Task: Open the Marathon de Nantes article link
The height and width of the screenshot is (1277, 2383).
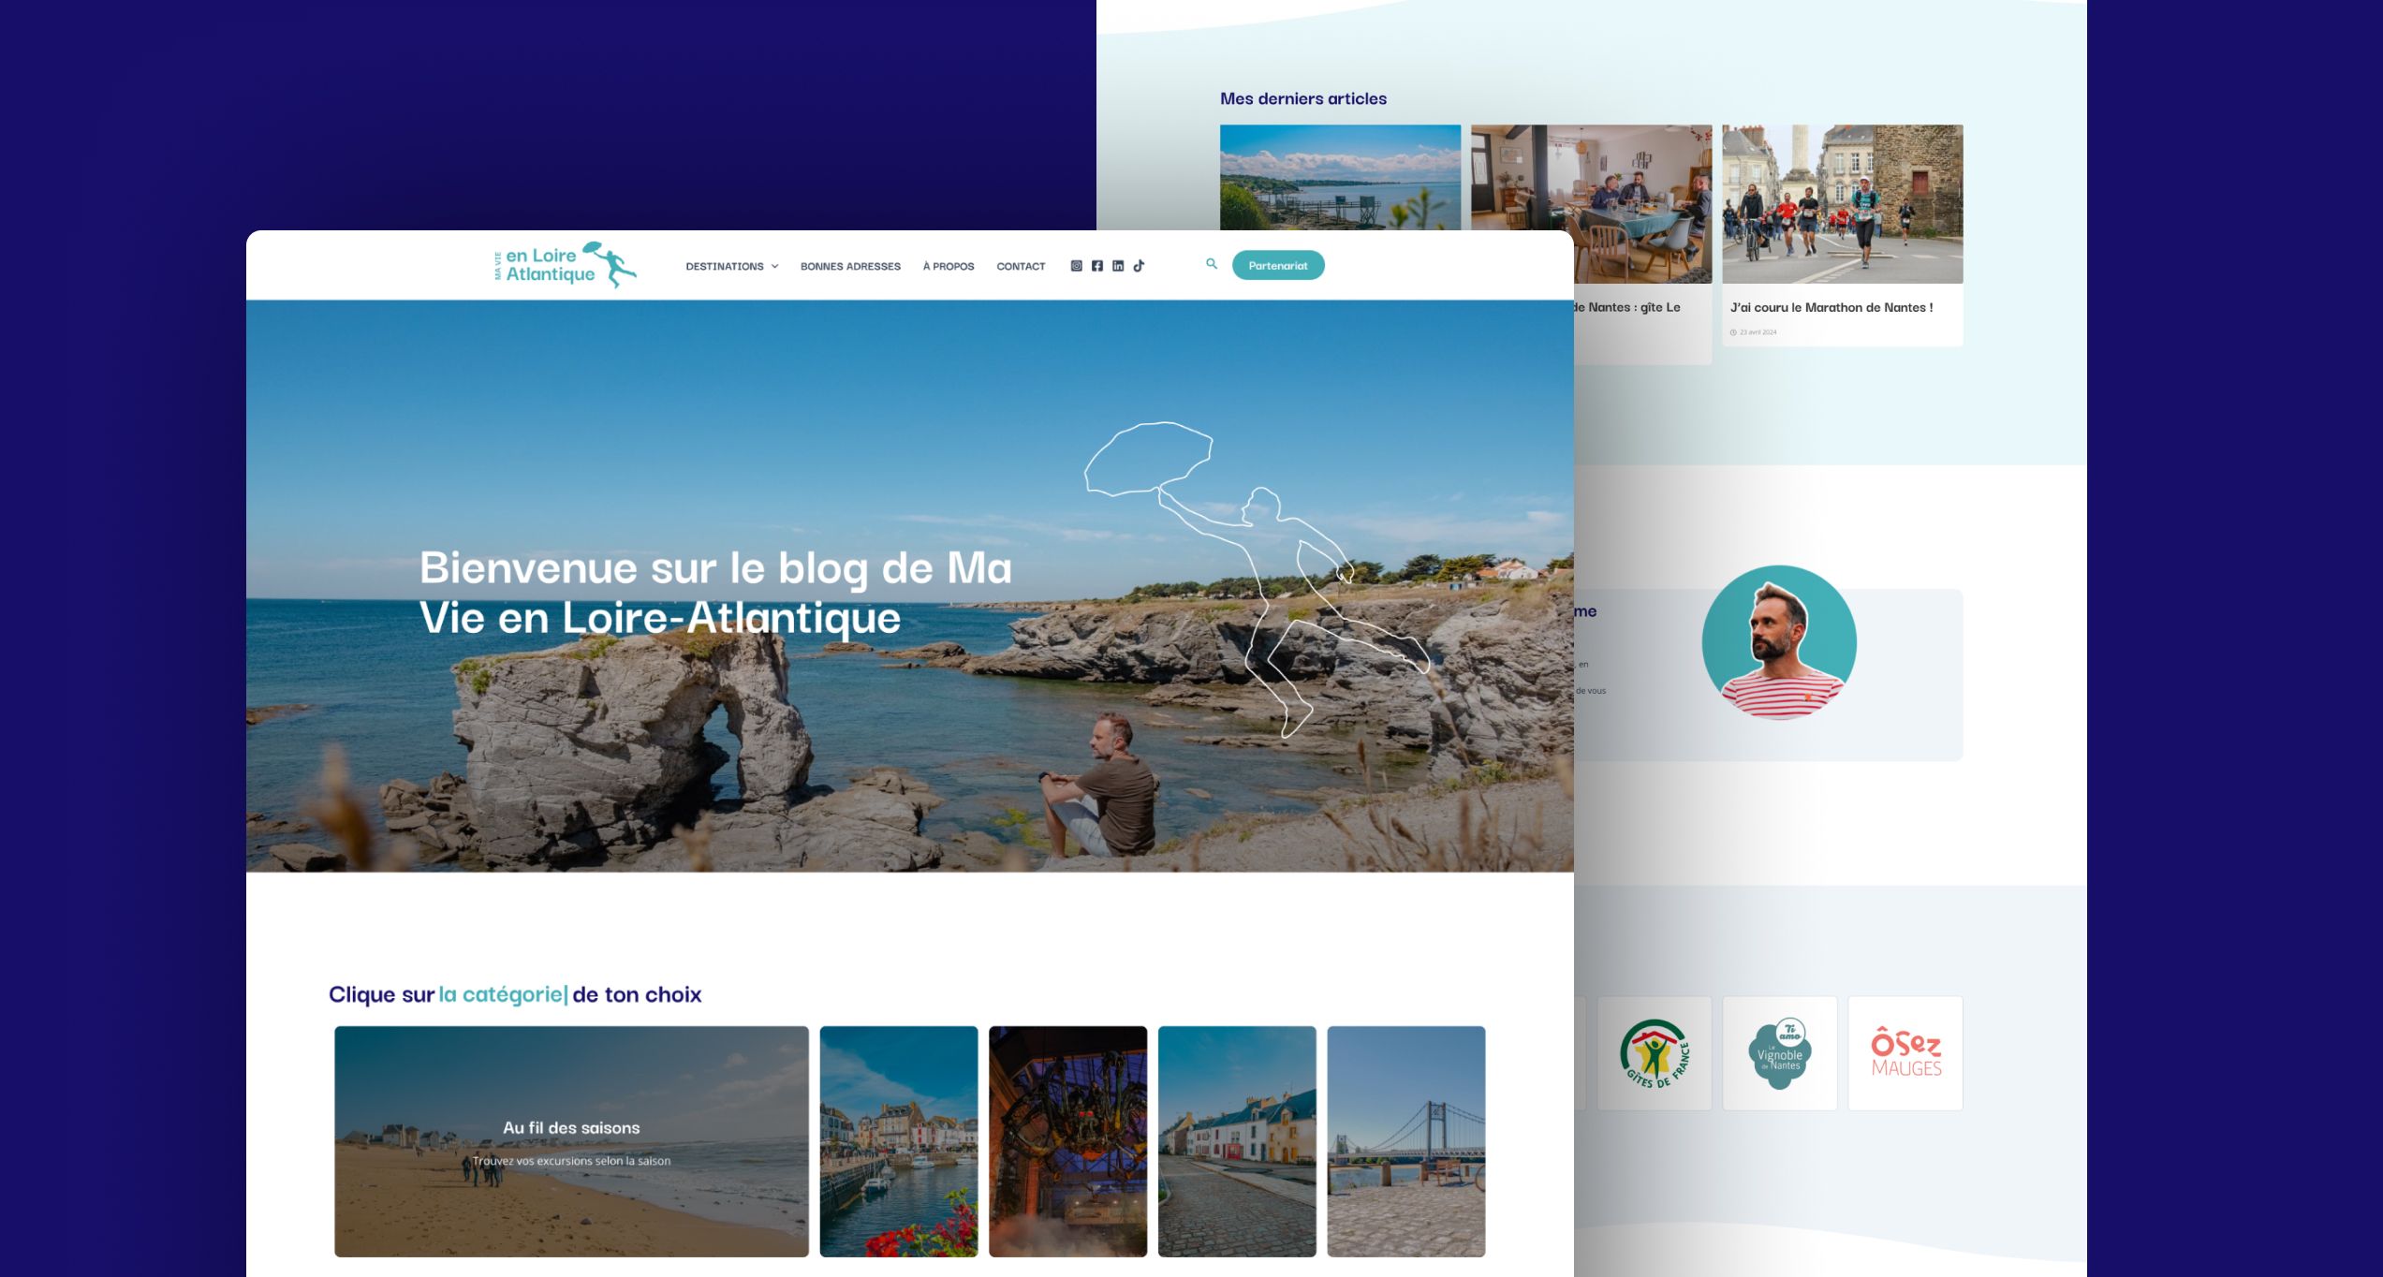Action: [1831, 307]
